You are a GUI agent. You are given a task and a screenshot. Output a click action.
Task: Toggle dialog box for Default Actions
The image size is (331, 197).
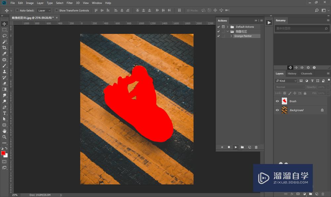(x=223, y=27)
